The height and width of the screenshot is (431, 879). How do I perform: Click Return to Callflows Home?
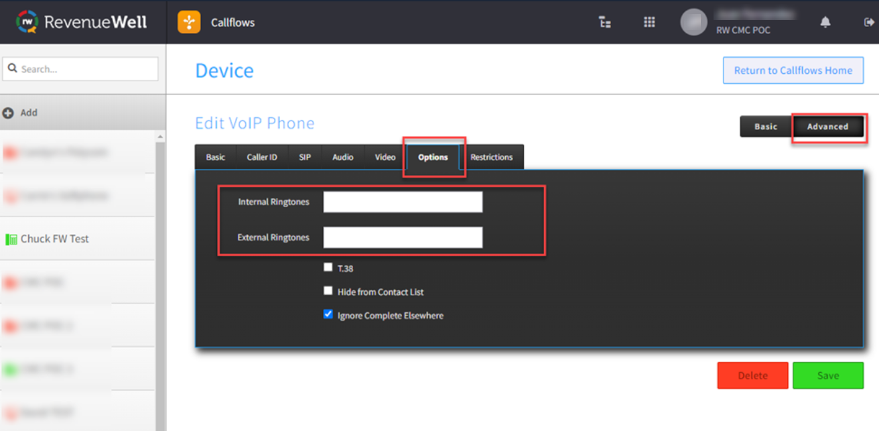coord(793,70)
